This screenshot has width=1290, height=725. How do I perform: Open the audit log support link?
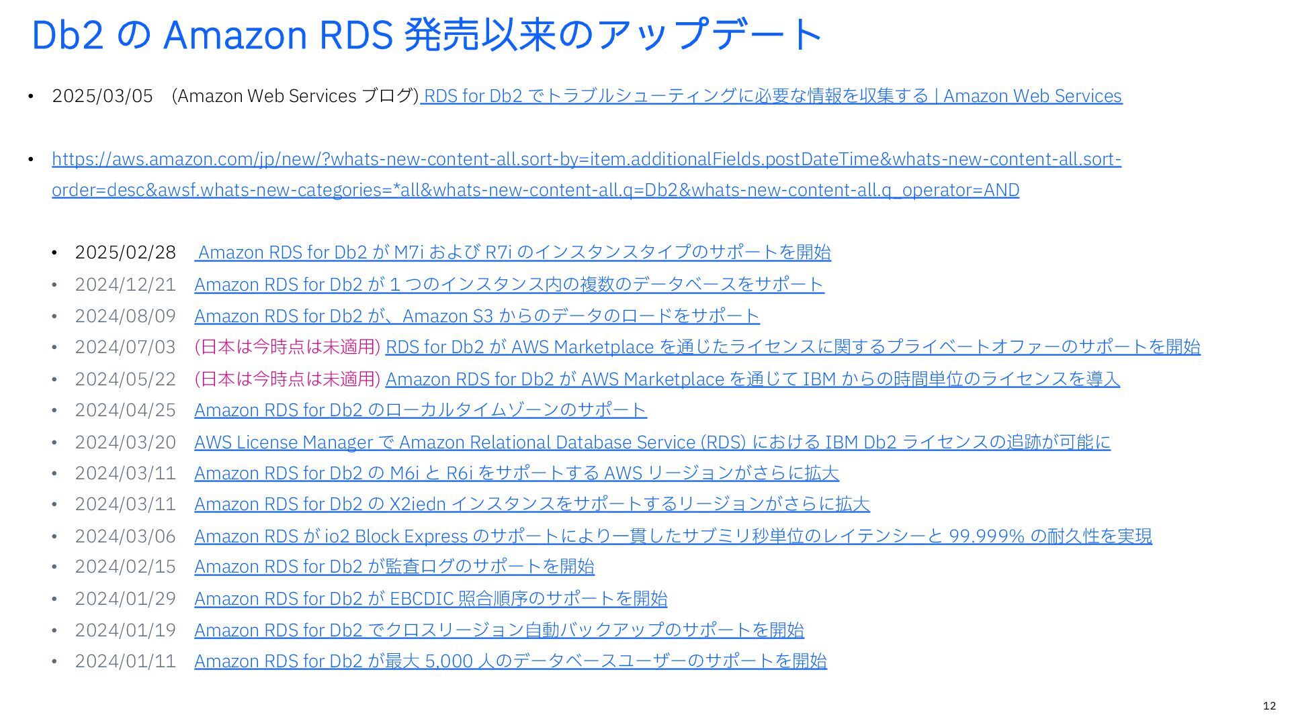click(x=394, y=567)
